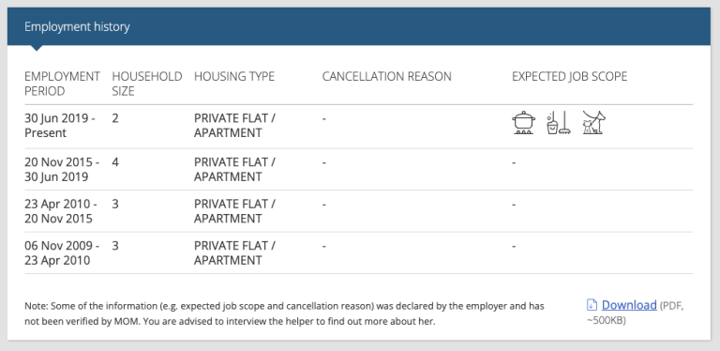Download the employment history PDF
Screen dimensions: 720x351
pos(629,305)
